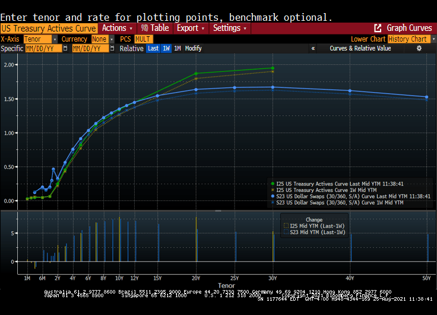437x315 pixels.
Task: Open the second date calendar picker icon
Action: pos(113,49)
